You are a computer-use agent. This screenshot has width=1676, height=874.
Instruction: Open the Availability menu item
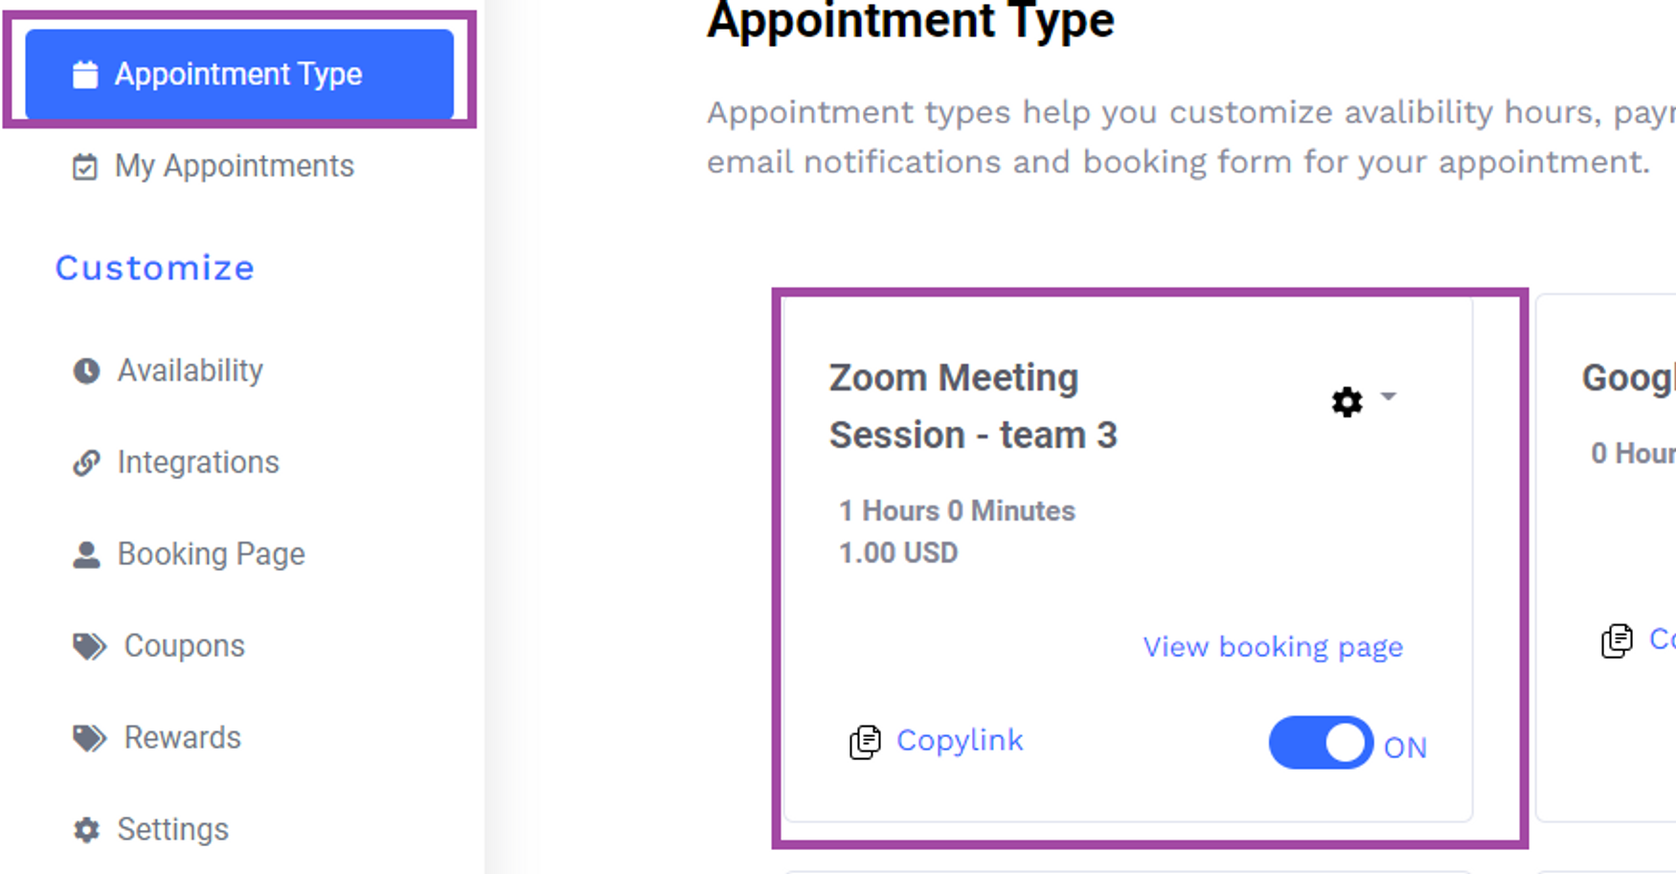pyautogui.click(x=190, y=370)
